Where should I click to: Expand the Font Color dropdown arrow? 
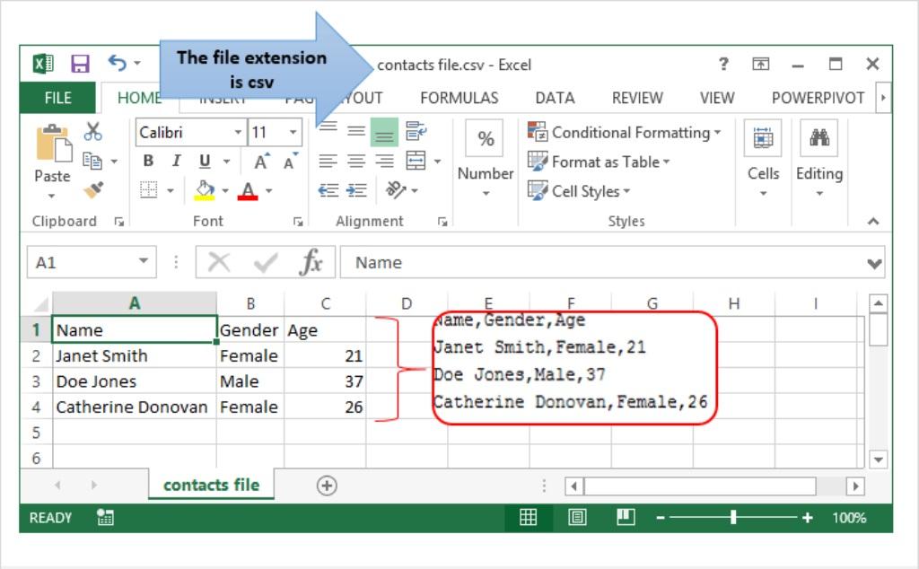269,190
